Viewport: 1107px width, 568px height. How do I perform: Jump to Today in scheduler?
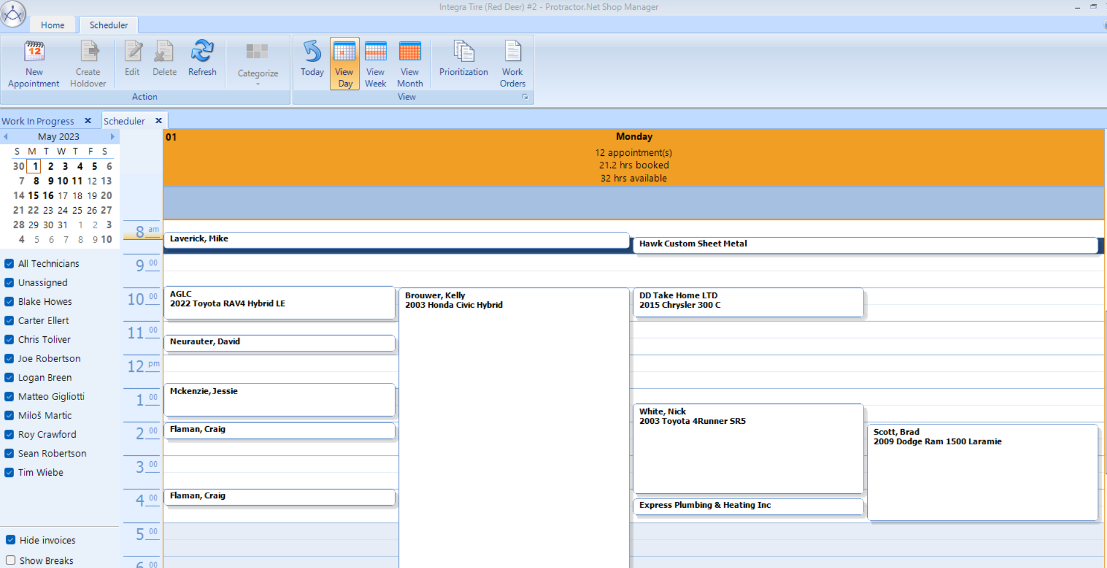click(312, 58)
